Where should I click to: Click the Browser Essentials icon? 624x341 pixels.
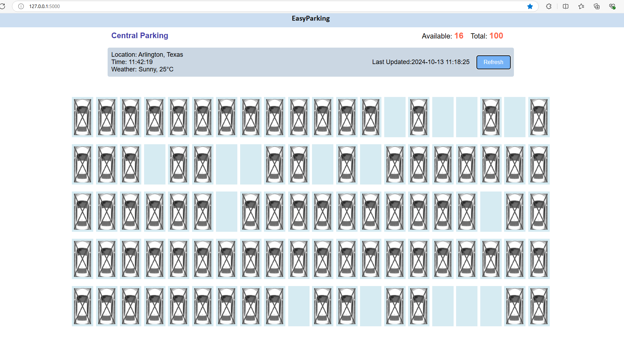click(x=612, y=6)
